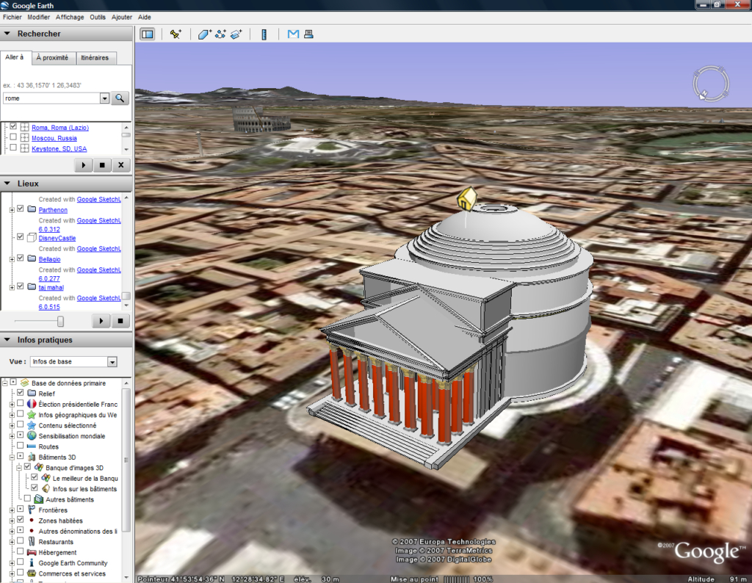
Task: Stop the search results tour
Action: [102, 165]
